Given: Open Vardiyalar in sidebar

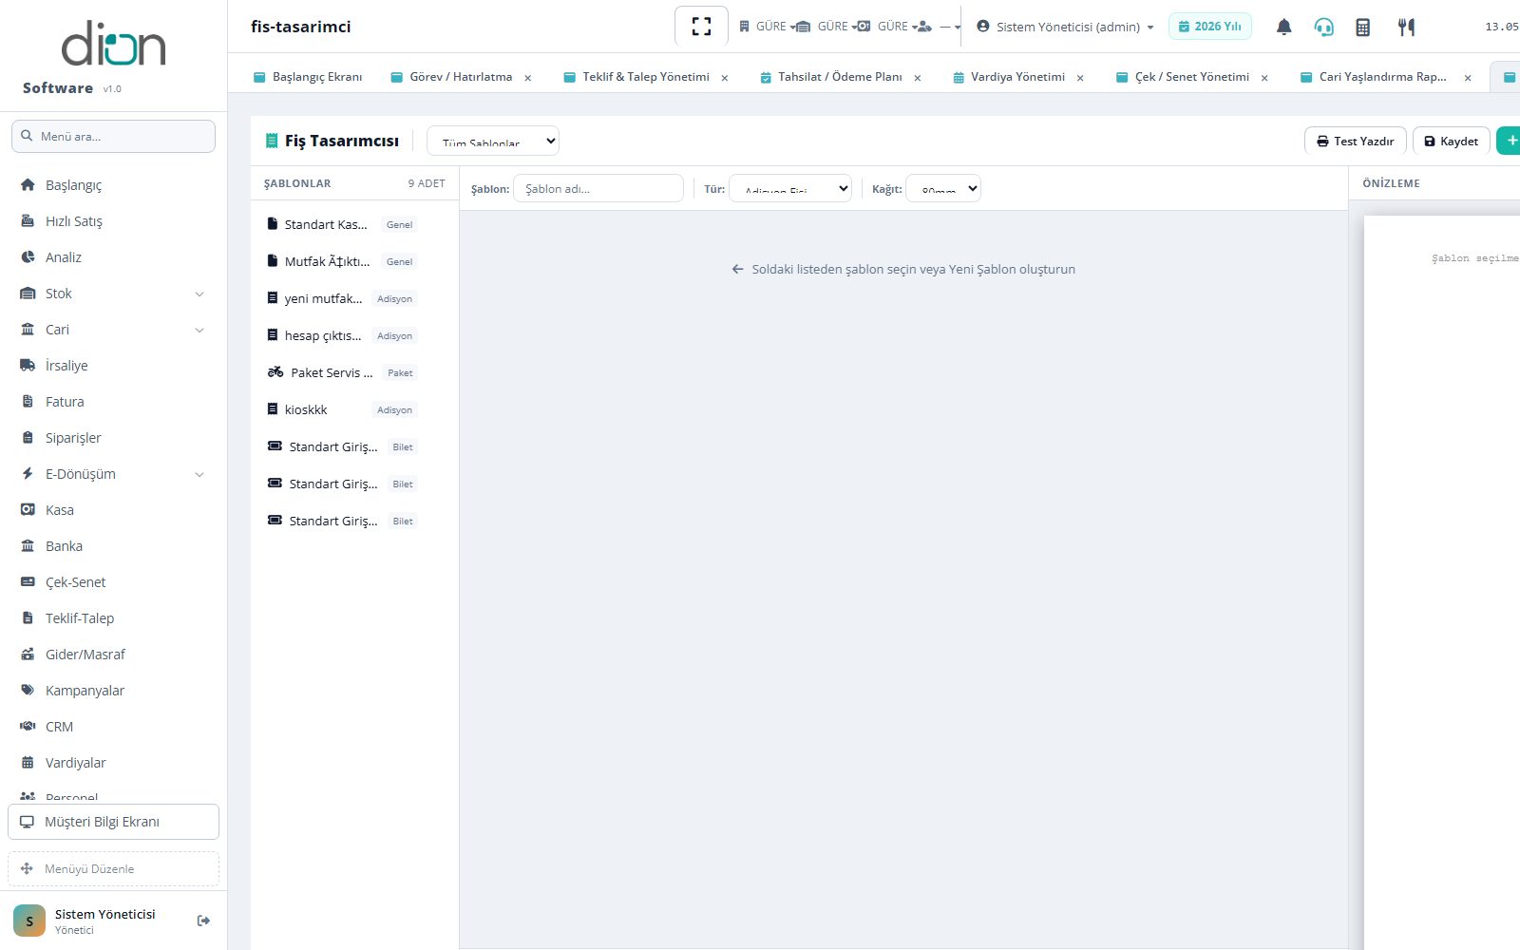Looking at the screenshot, I should click(113, 763).
